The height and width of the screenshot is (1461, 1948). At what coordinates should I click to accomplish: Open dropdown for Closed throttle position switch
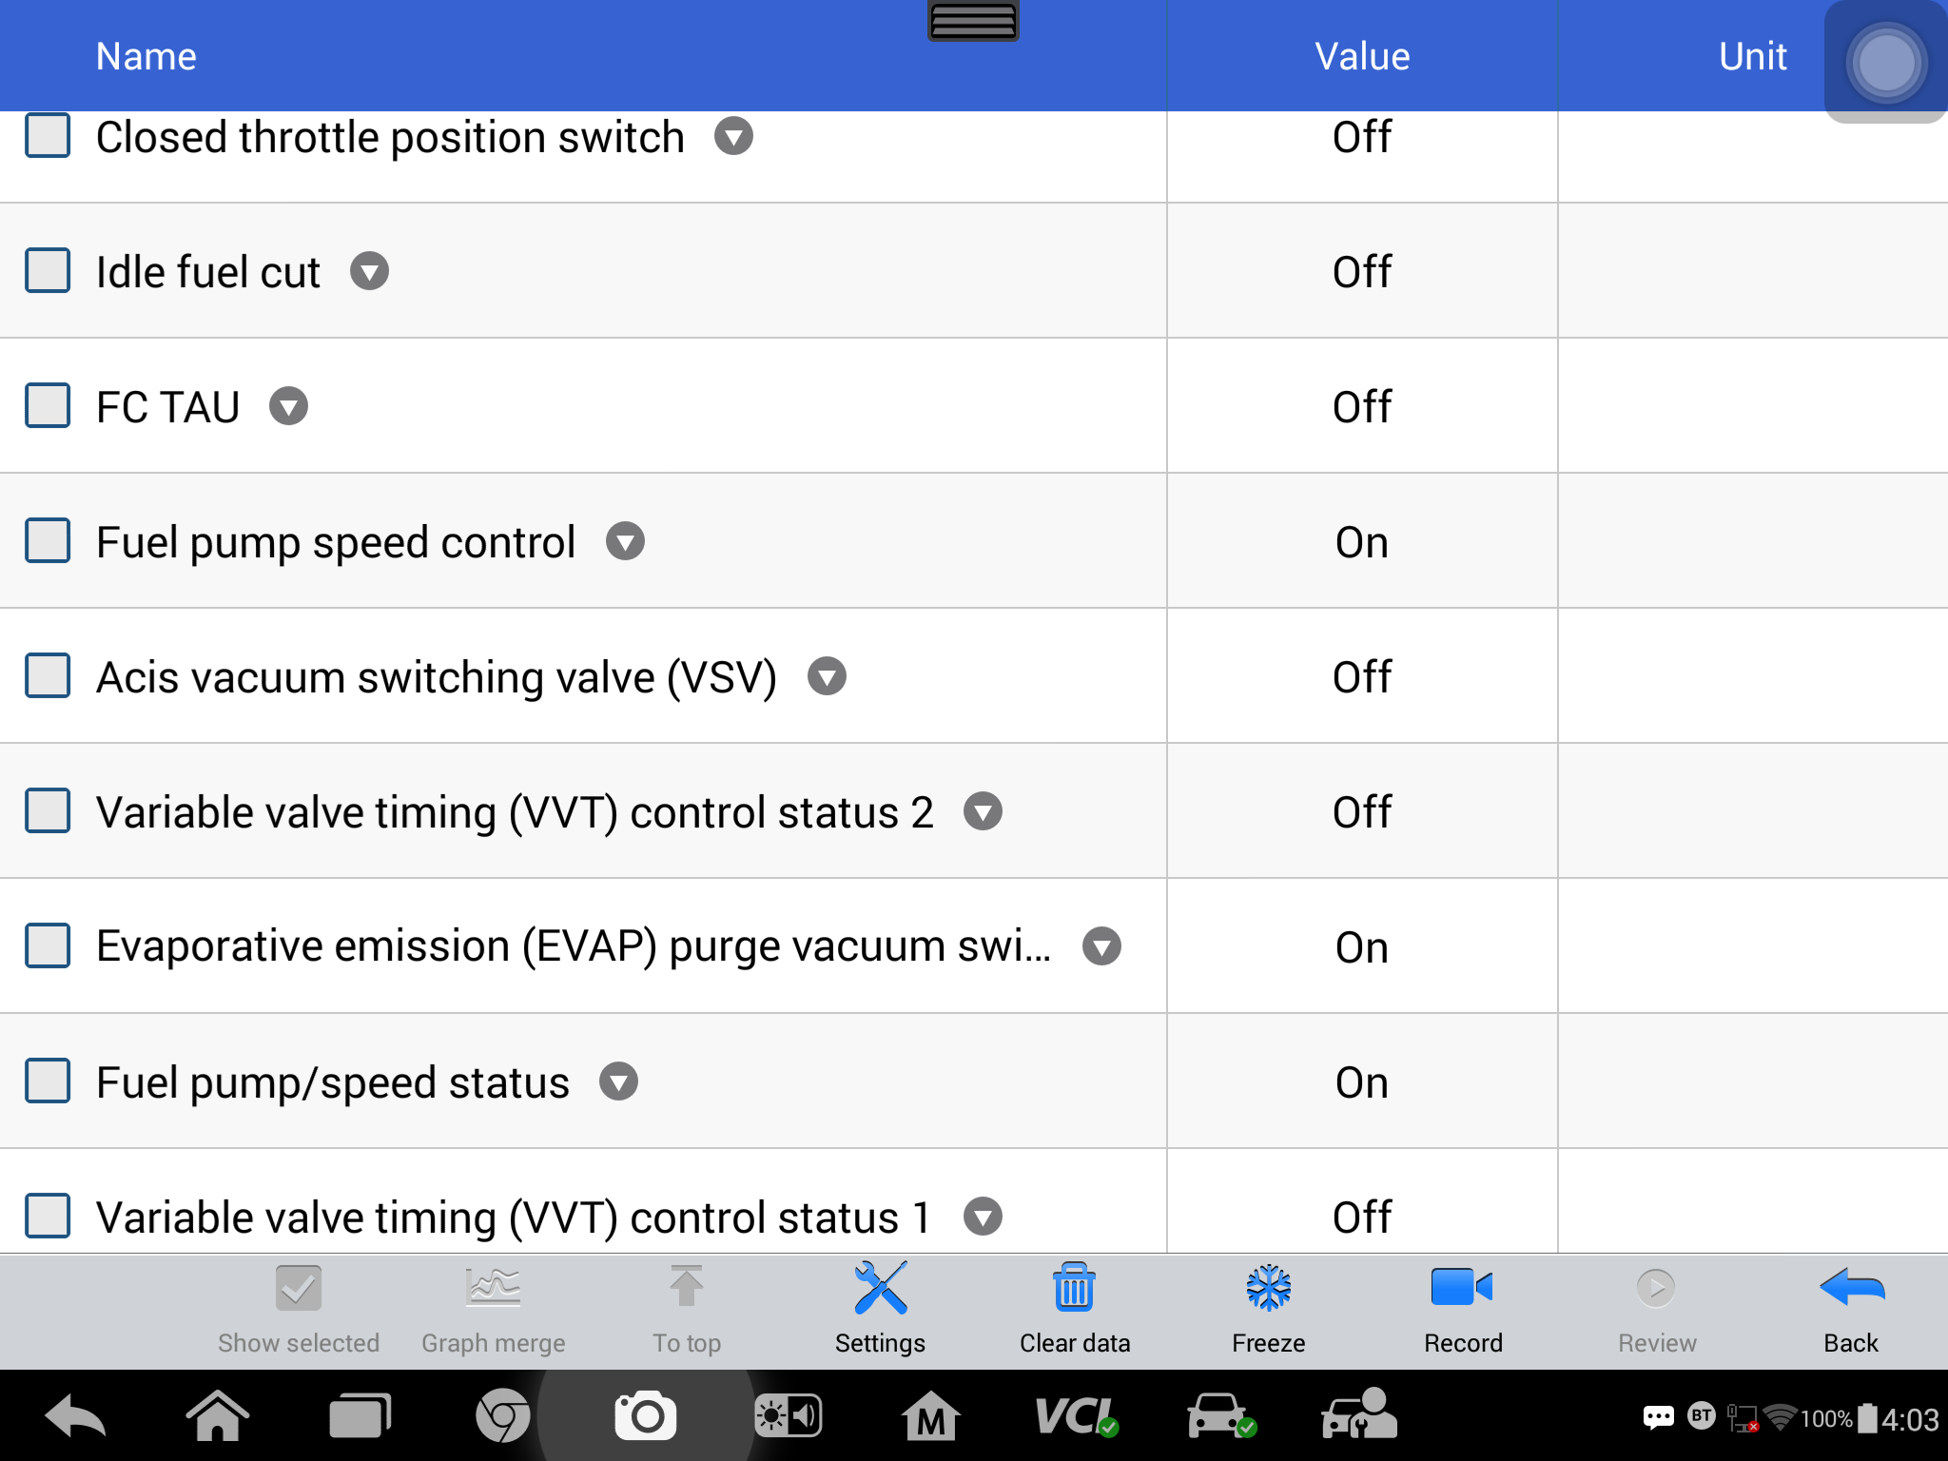point(733,136)
